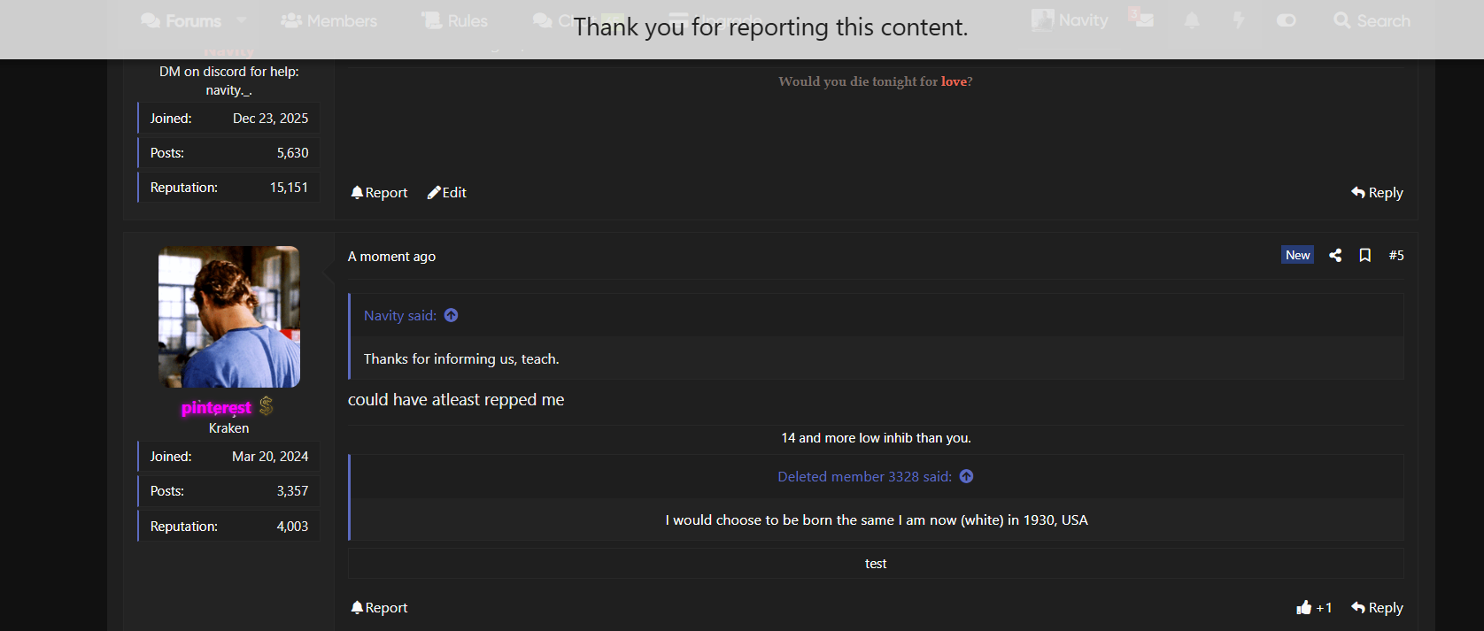Open pinterest's avatar image
Viewport: 1484px width, 631px height.
click(x=229, y=317)
